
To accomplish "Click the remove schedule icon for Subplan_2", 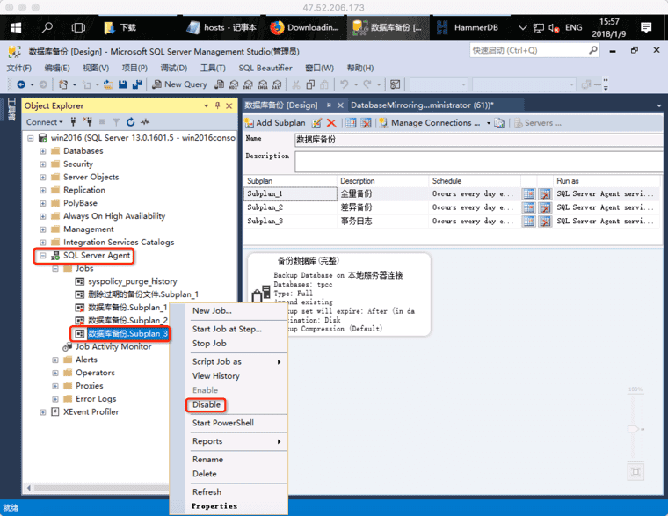I will (544, 207).
